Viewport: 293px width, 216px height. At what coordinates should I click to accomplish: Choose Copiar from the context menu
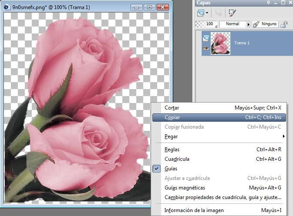219,117
